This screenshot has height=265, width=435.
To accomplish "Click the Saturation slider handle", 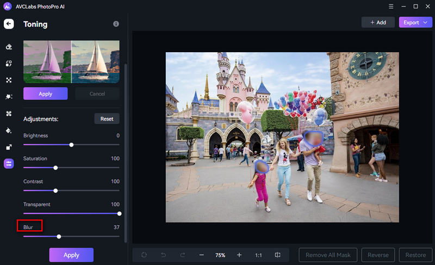I will [x=55, y=168].
